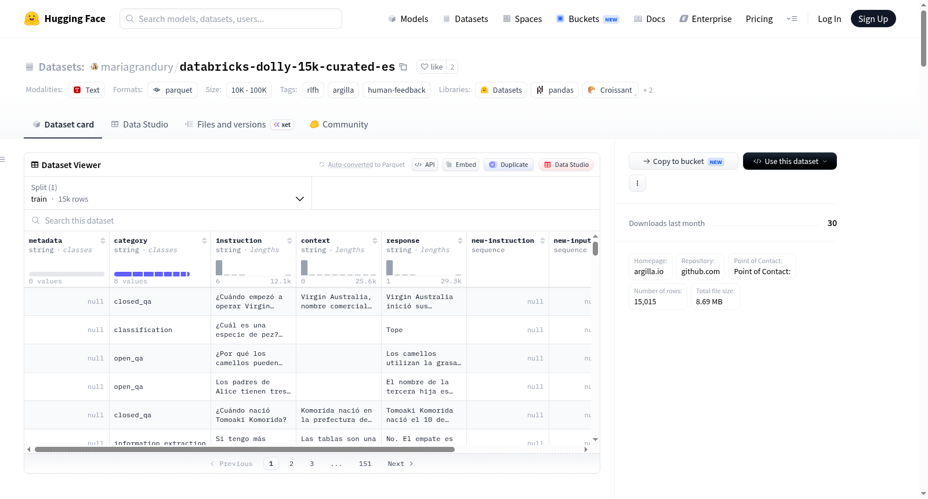The width and height of the screenshot is (928, 499).
Task: Switch to the Data Studio tab
Action: click(x=140, y=125)
